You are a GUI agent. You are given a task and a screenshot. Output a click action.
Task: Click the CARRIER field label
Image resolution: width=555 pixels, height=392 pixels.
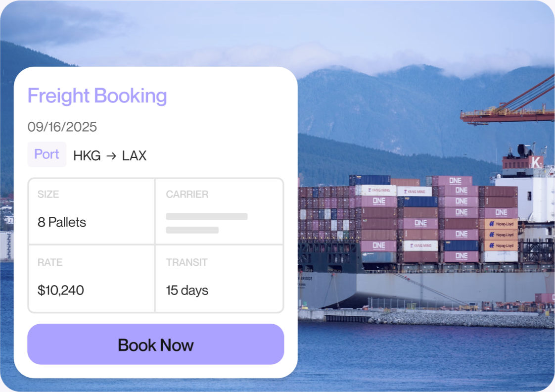[x=187, y=195]
